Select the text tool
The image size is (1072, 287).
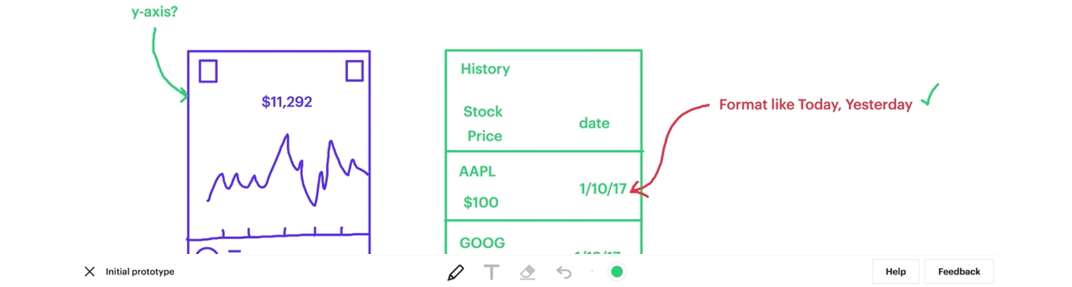coord(491,272)
